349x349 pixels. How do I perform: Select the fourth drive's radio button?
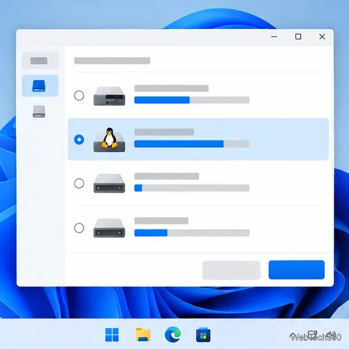[x=79, y=228]
